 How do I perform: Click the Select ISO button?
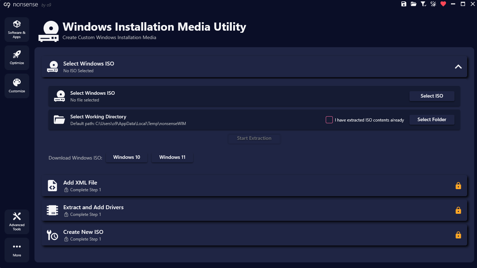pyautogui.click(x=432, y=96)
